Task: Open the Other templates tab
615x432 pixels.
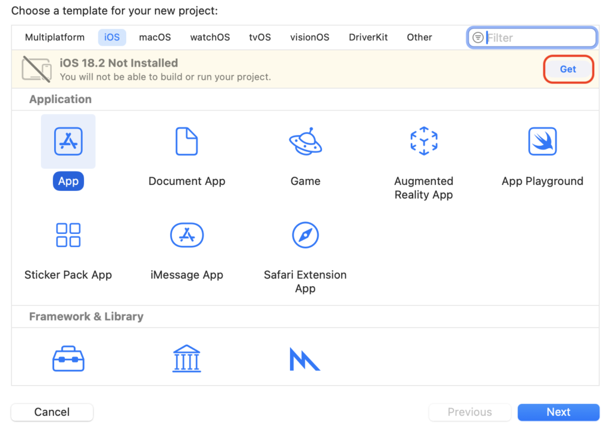Action: pyautogui.click(x=419, y=37)
